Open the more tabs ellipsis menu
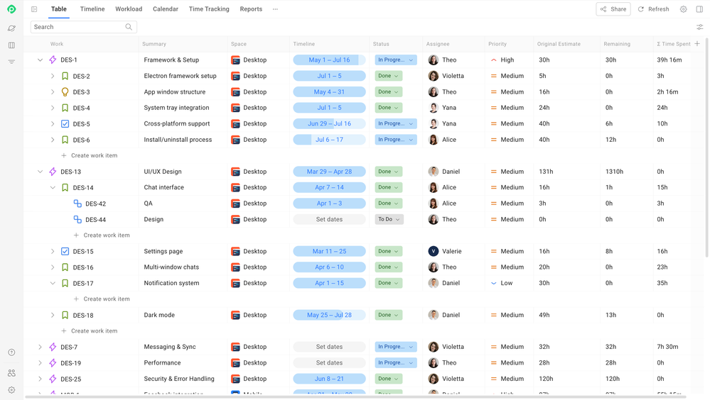Viewport: 710px width, 400px height. [x=275, y=9]
